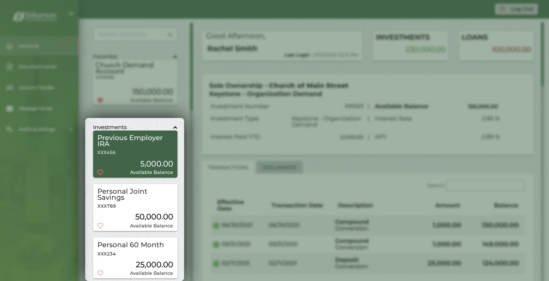This screenshot has width=549, height=281.
Task: Click the Investments summary tile
Action: (411, 46)
